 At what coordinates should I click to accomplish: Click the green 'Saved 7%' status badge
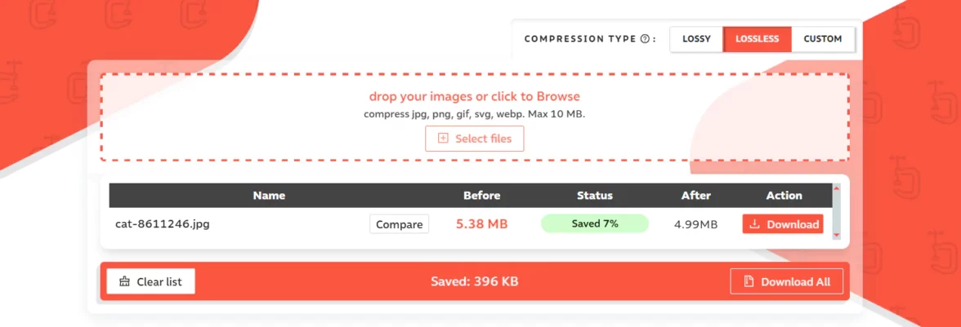[x=594, y=223]
